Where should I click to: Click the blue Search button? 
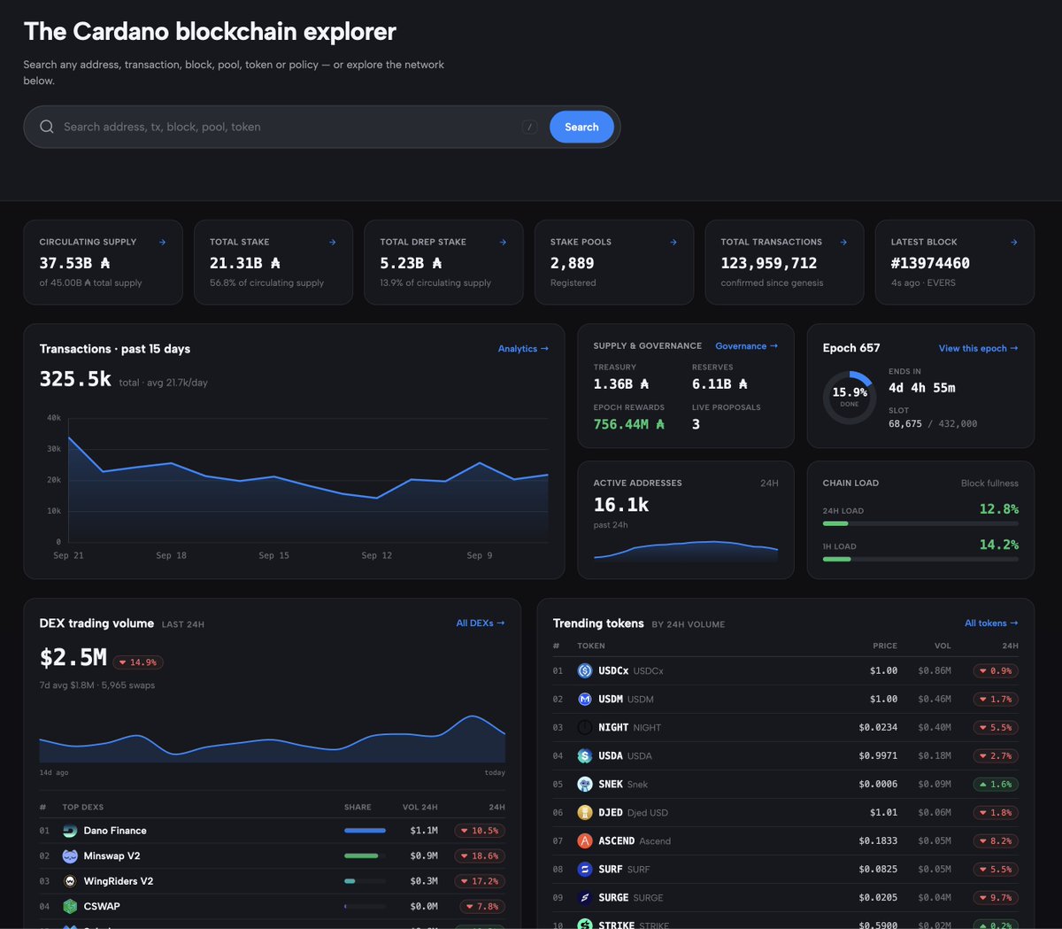coord(581,127)
